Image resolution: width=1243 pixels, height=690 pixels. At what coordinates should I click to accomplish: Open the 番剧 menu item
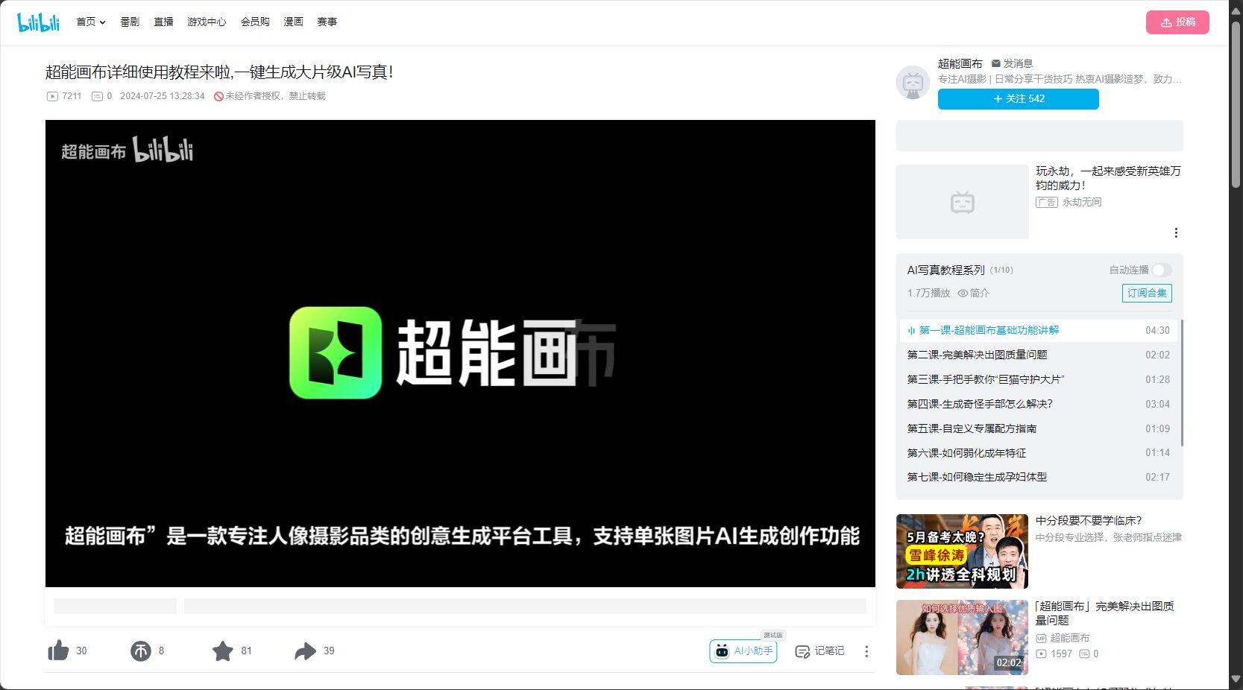tap(130, 22)
